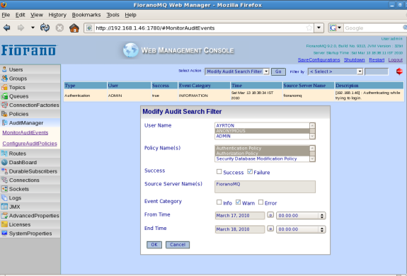Open the AdvancedProperties sidebar icon
The width and height of the screenshot is (407, 276).
click(x=4, y=215)
